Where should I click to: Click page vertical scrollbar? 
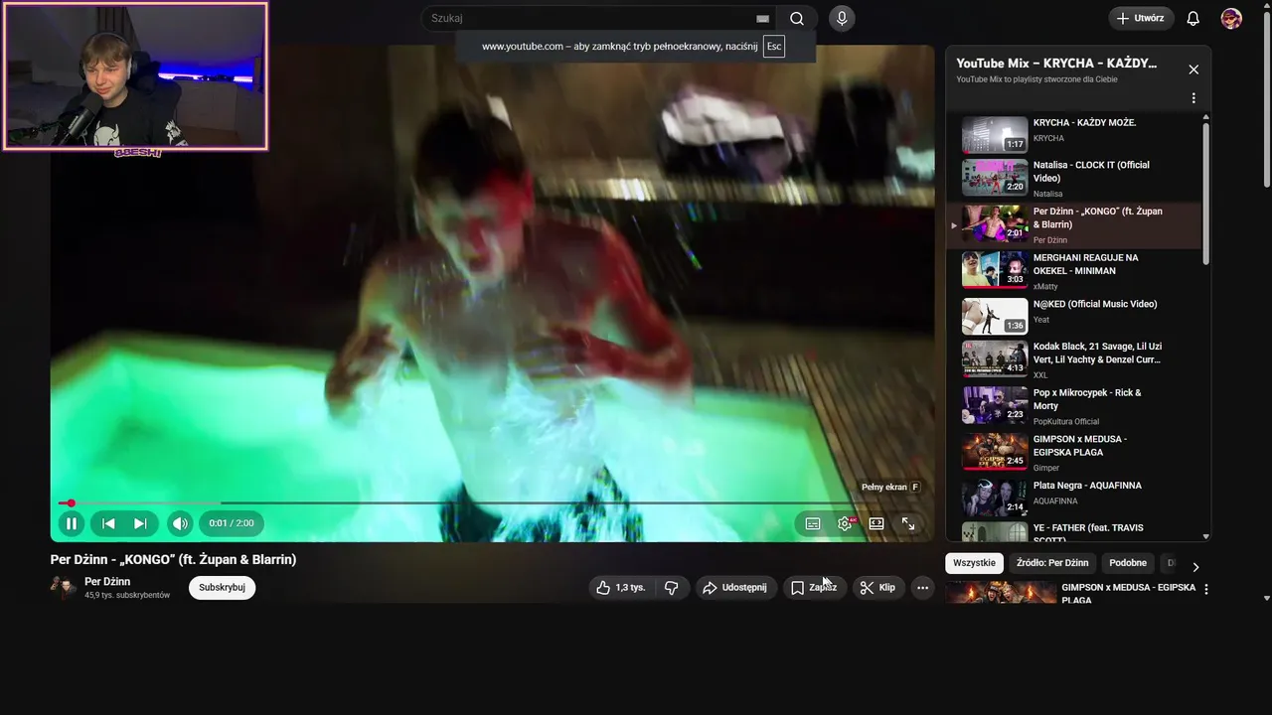1267,99
